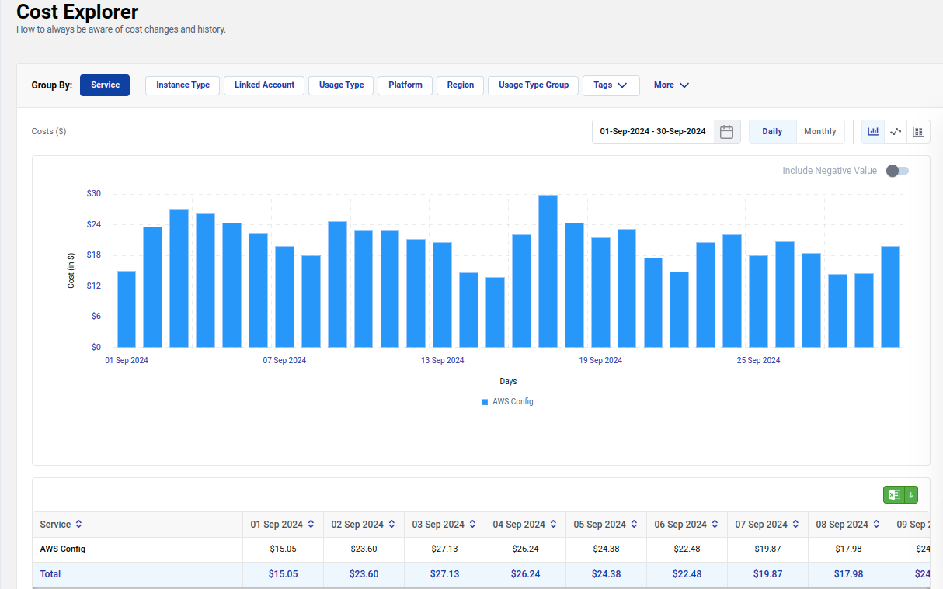Click the 07 Sep 2024 axis label

(x=284, y=361)
